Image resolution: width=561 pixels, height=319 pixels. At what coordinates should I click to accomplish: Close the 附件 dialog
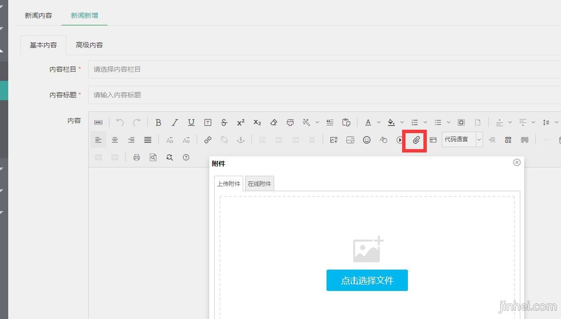tap(516, 162)
